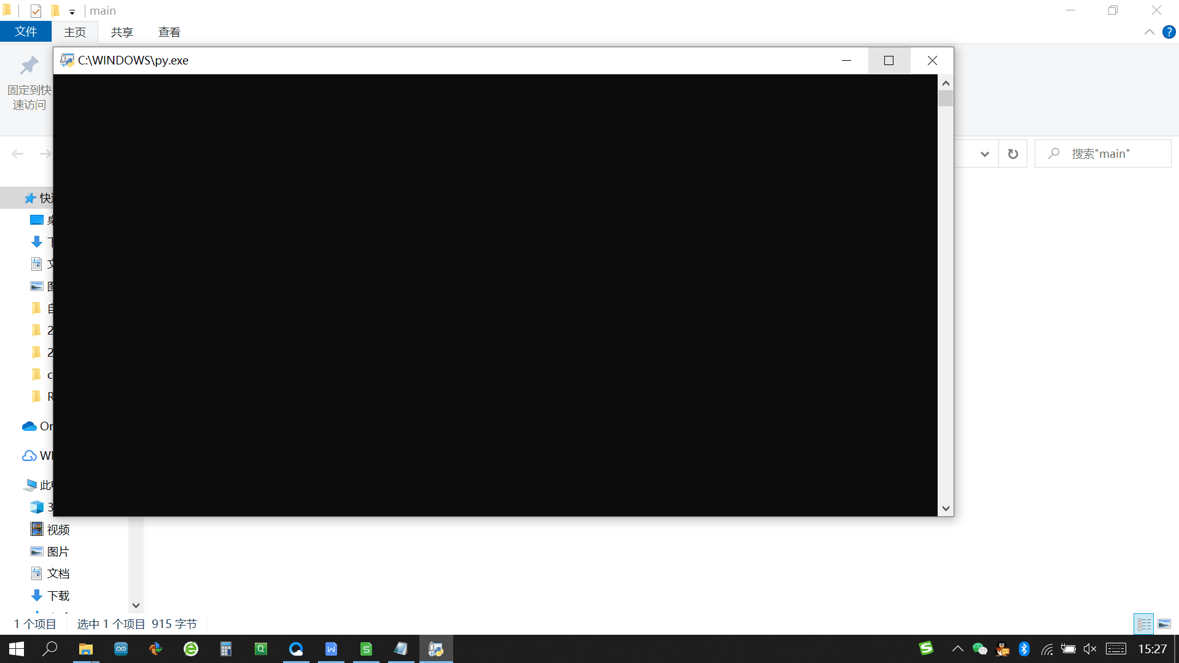Image resolution: width=1179 pixels, height=663 pixels.
Task: Open Arduino IDE from the taskbar
Action: tap(121, 649)
